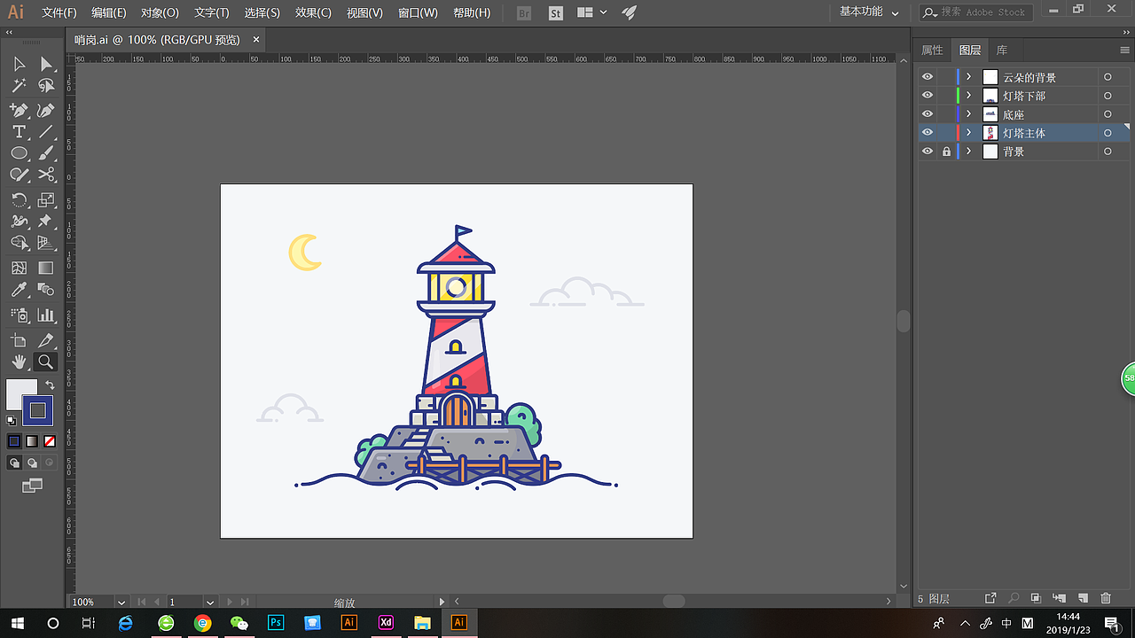The height and width of the screenshot is (638, 1135).
Task: Open Adobe Stock via St button
Action: coord(556,12)
